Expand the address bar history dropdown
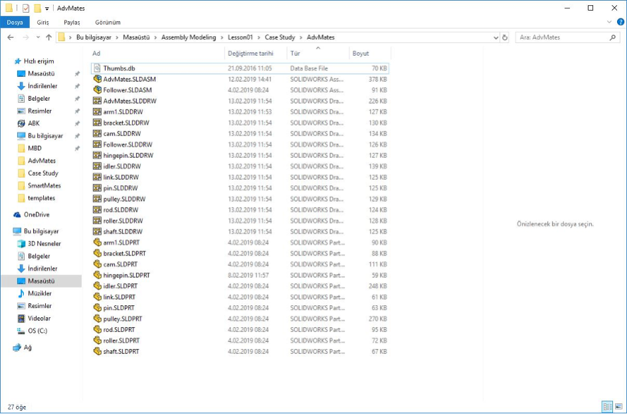The width and height of the screenshot is (627, 414). 495,37
